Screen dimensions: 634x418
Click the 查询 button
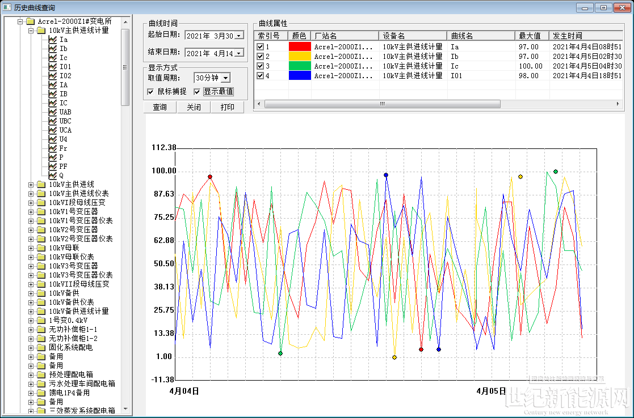(160, 108)
